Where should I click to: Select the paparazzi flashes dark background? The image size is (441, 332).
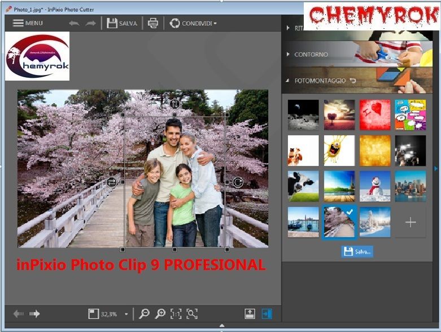coord(411,150)
